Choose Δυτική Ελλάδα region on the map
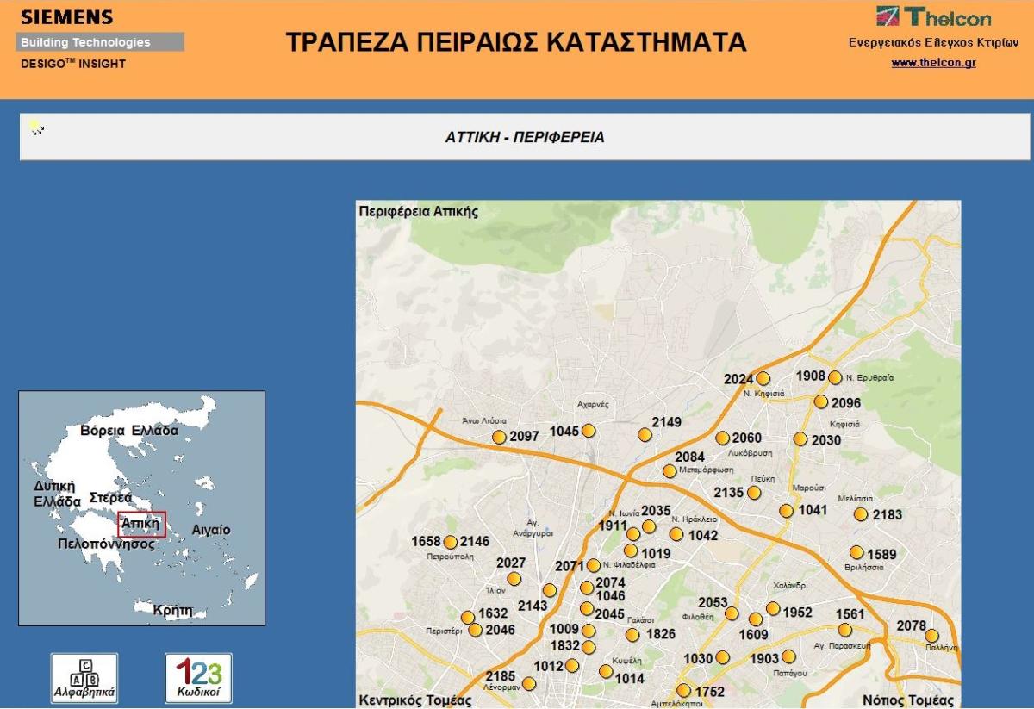Screen dimensions: 1034x709 (57, 494)
